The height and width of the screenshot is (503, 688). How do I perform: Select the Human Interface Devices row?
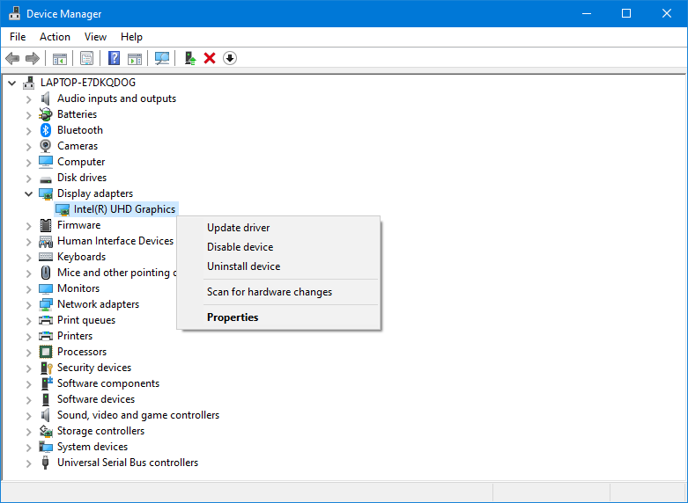(115, 241)
